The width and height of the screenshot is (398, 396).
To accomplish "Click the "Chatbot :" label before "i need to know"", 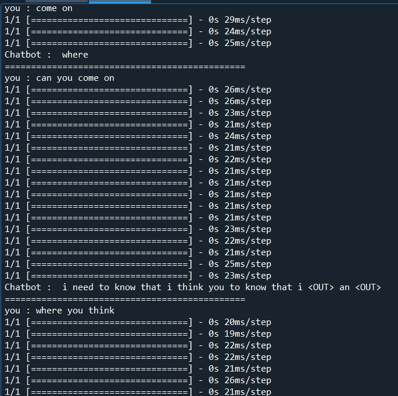I will click(28, 287).
